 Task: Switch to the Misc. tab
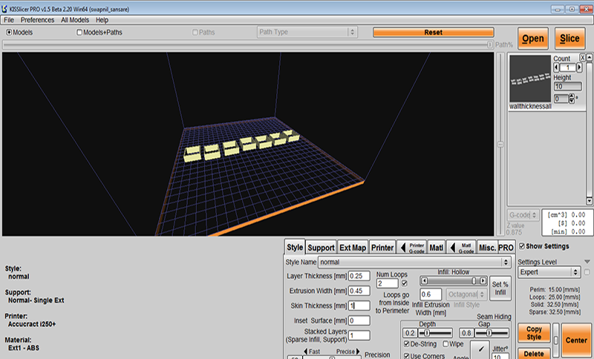click(x=487, y=248)
